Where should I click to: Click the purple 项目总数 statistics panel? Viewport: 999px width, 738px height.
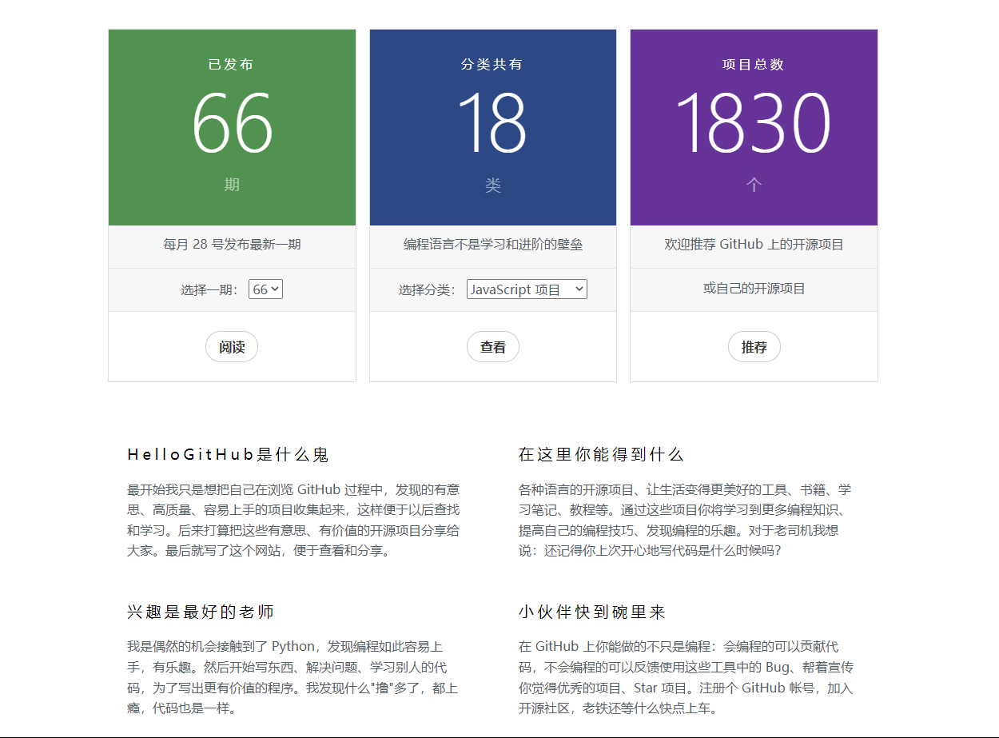coord(754,126)
